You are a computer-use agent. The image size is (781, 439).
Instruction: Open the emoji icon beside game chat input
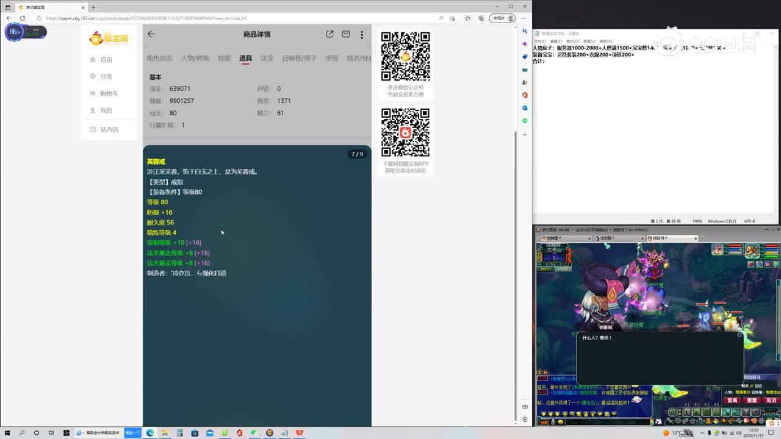coord(561,422)
